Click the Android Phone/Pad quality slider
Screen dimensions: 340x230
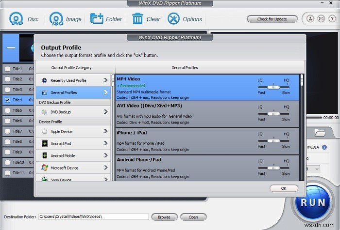[273, 168]
